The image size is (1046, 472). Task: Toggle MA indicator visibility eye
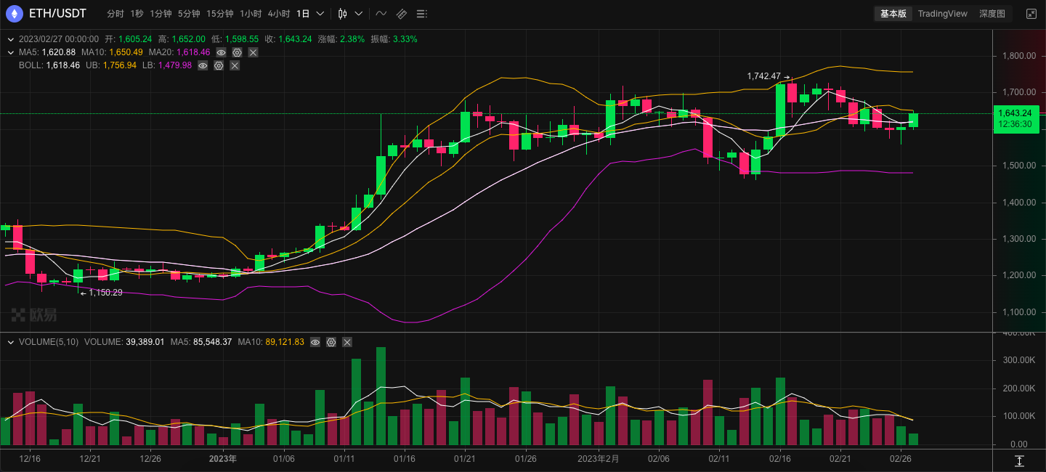pos(221,52)
